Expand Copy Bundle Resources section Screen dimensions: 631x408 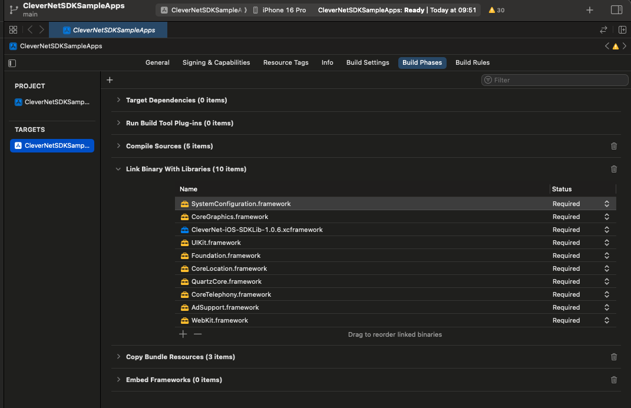click(x=118, y=356)
